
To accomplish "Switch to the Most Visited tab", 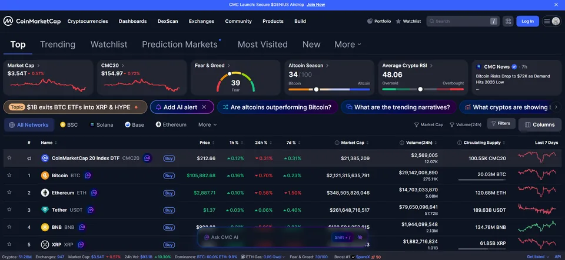I will pyautogui.click(x=262, y=45).
